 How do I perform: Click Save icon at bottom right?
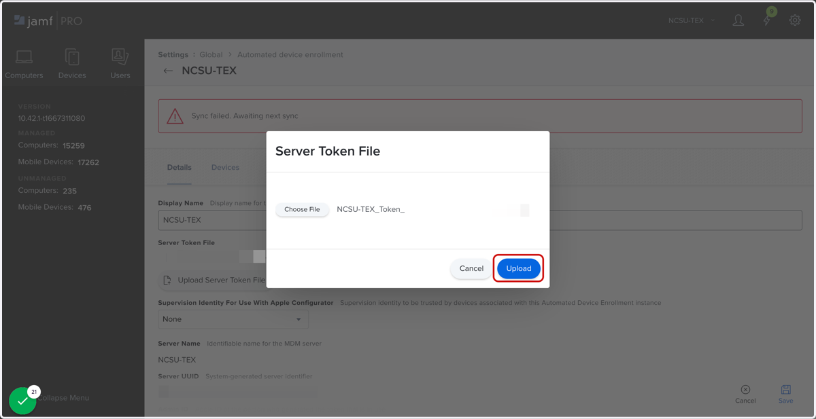tap(785, 394)
